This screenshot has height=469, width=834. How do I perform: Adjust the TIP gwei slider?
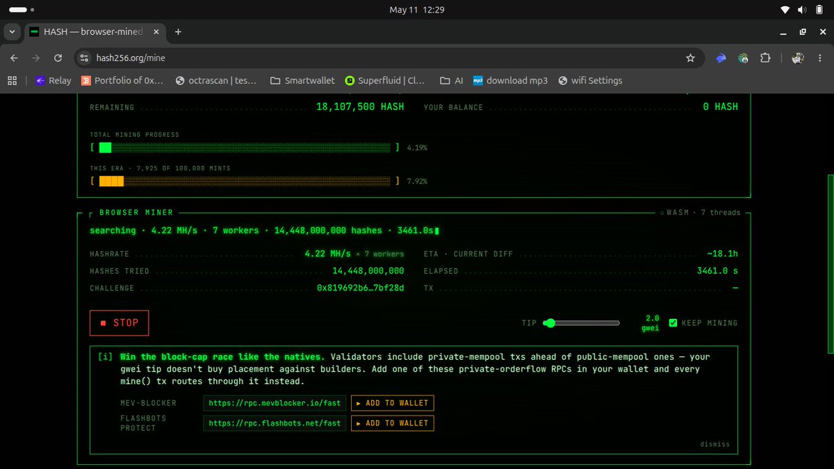click(582, 322)
